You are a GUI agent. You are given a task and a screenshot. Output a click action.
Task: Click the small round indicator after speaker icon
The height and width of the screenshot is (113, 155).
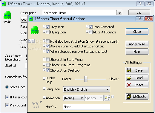point(112,97)
